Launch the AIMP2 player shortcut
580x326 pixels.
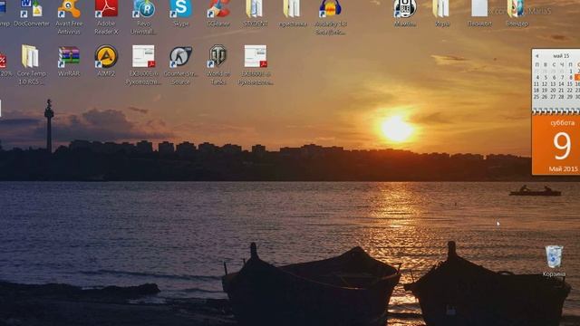[106, 61]
